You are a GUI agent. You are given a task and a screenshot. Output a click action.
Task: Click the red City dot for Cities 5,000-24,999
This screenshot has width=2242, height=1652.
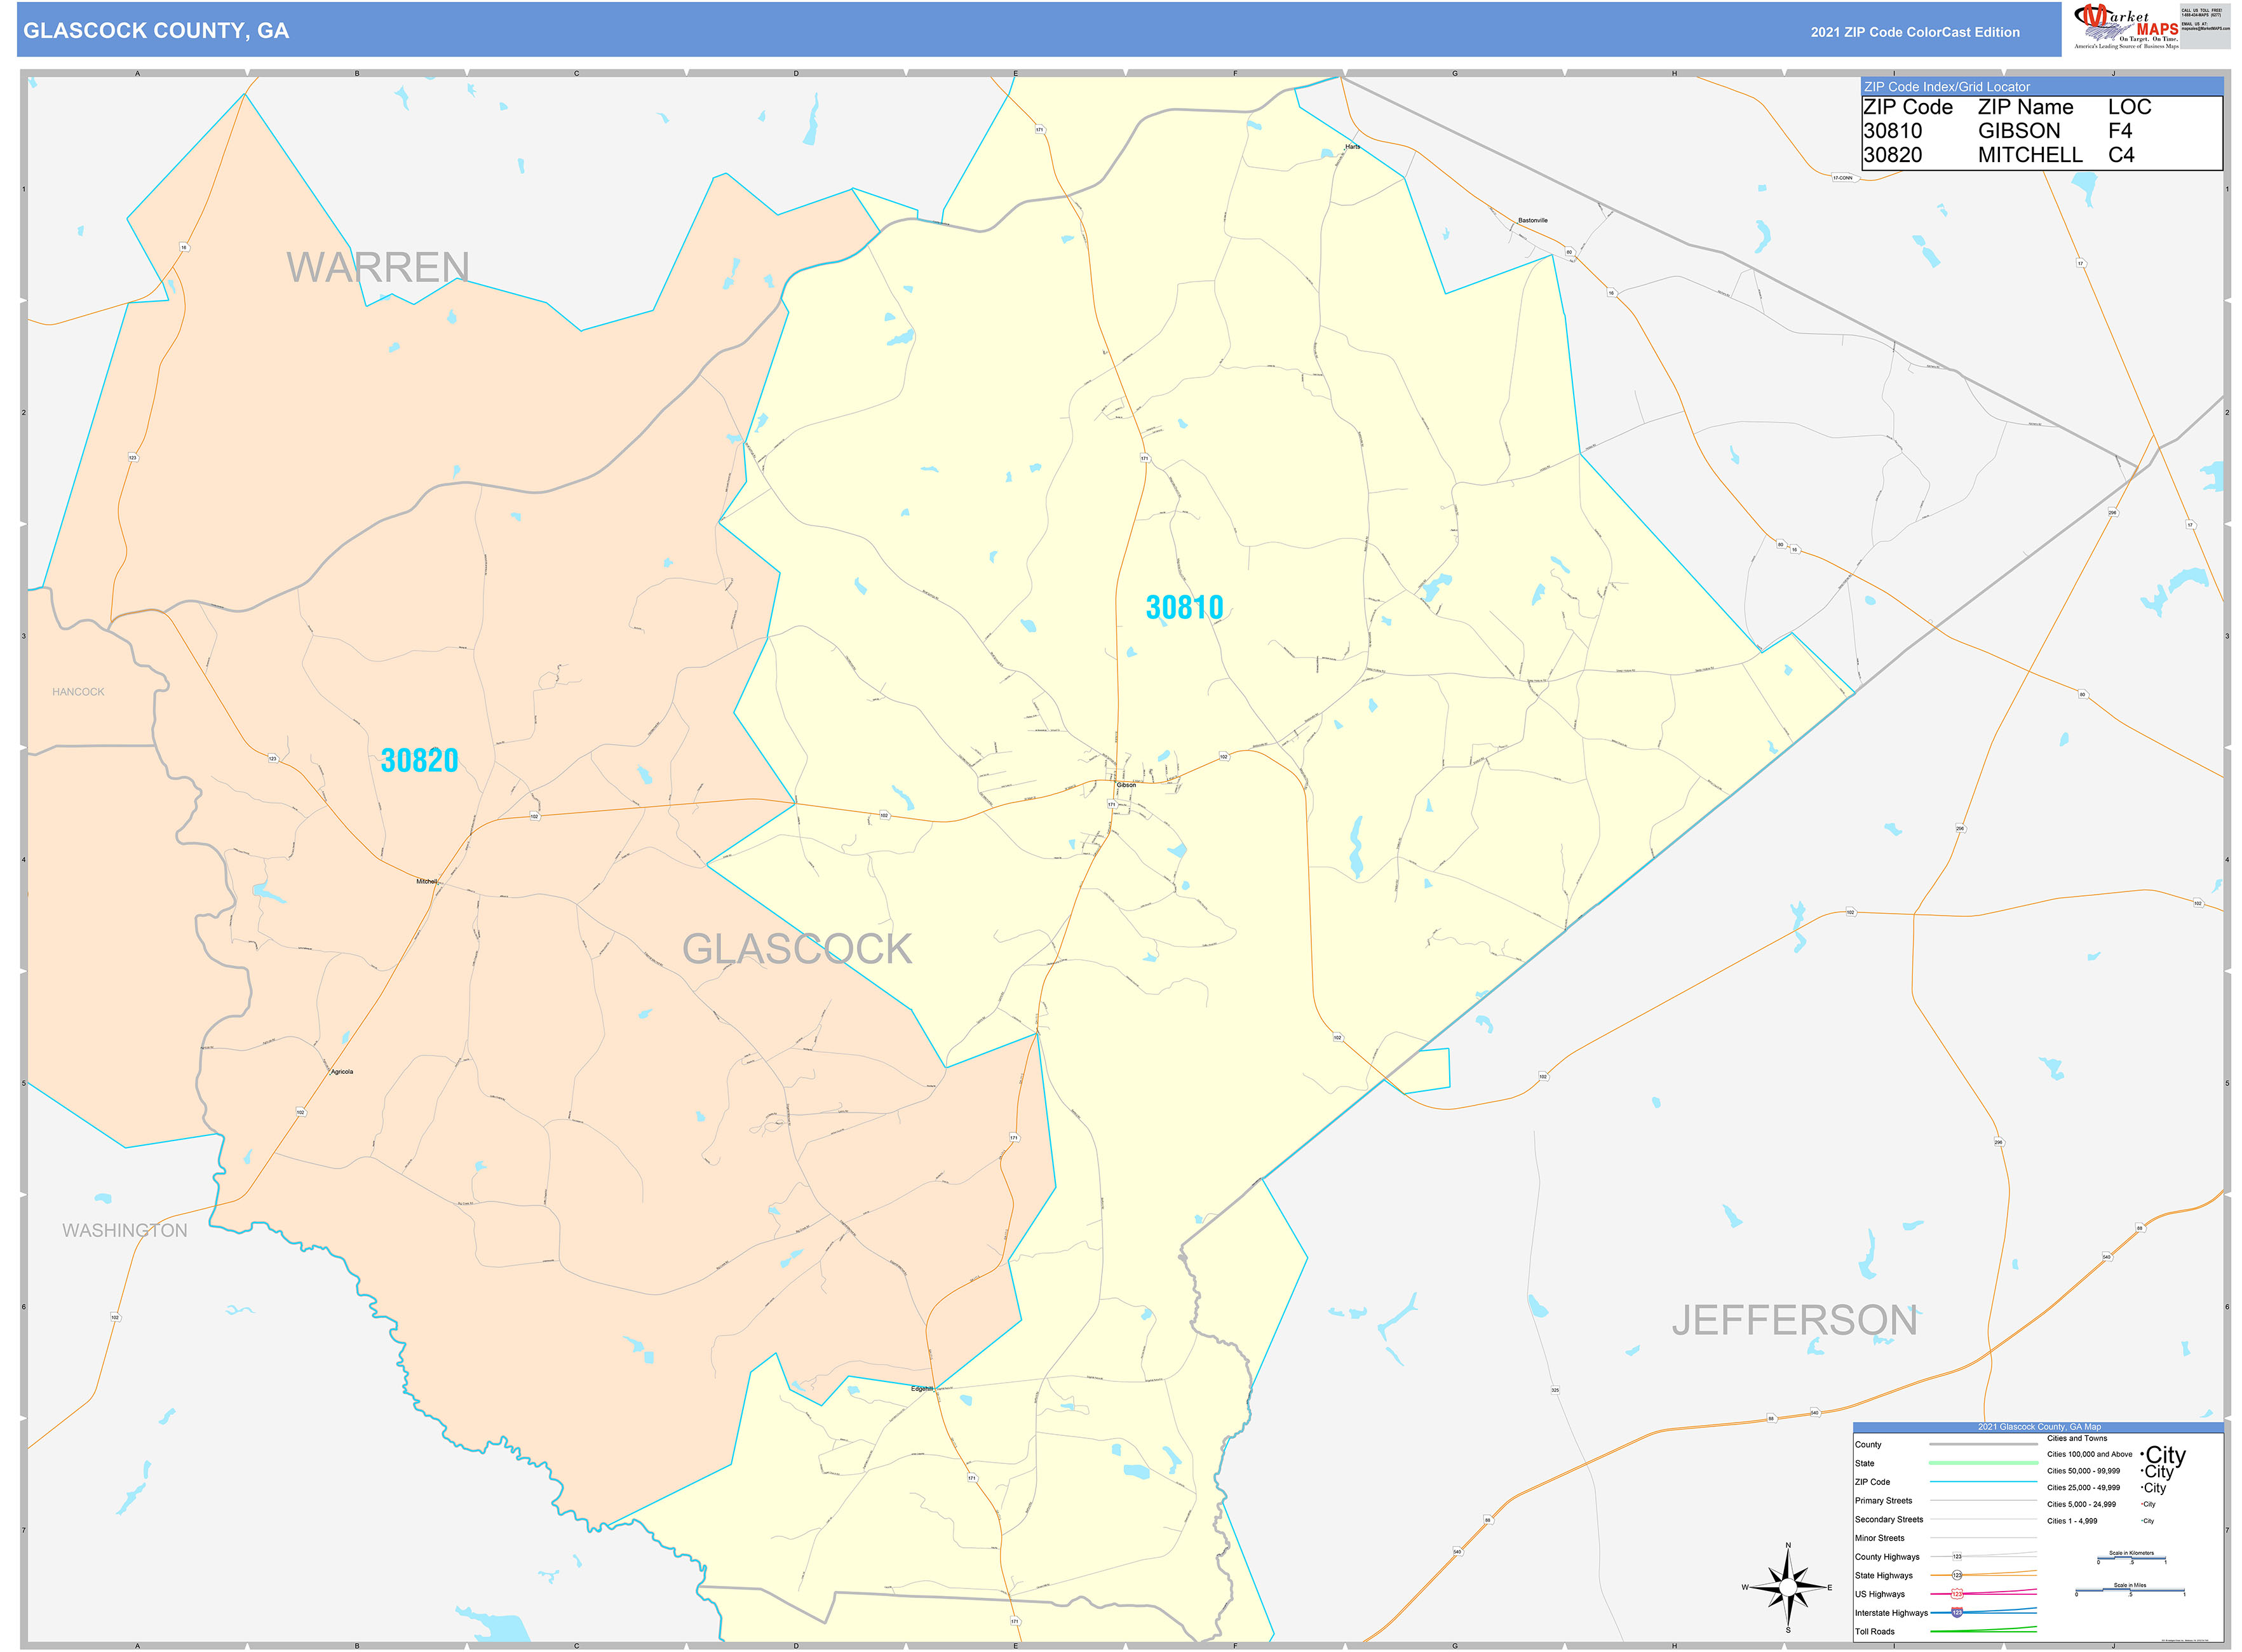(x=2142, y=1504)
